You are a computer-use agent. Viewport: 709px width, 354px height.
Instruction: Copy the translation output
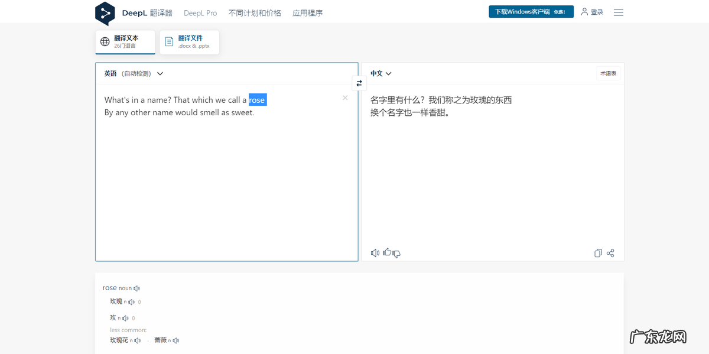pos(598,252)
